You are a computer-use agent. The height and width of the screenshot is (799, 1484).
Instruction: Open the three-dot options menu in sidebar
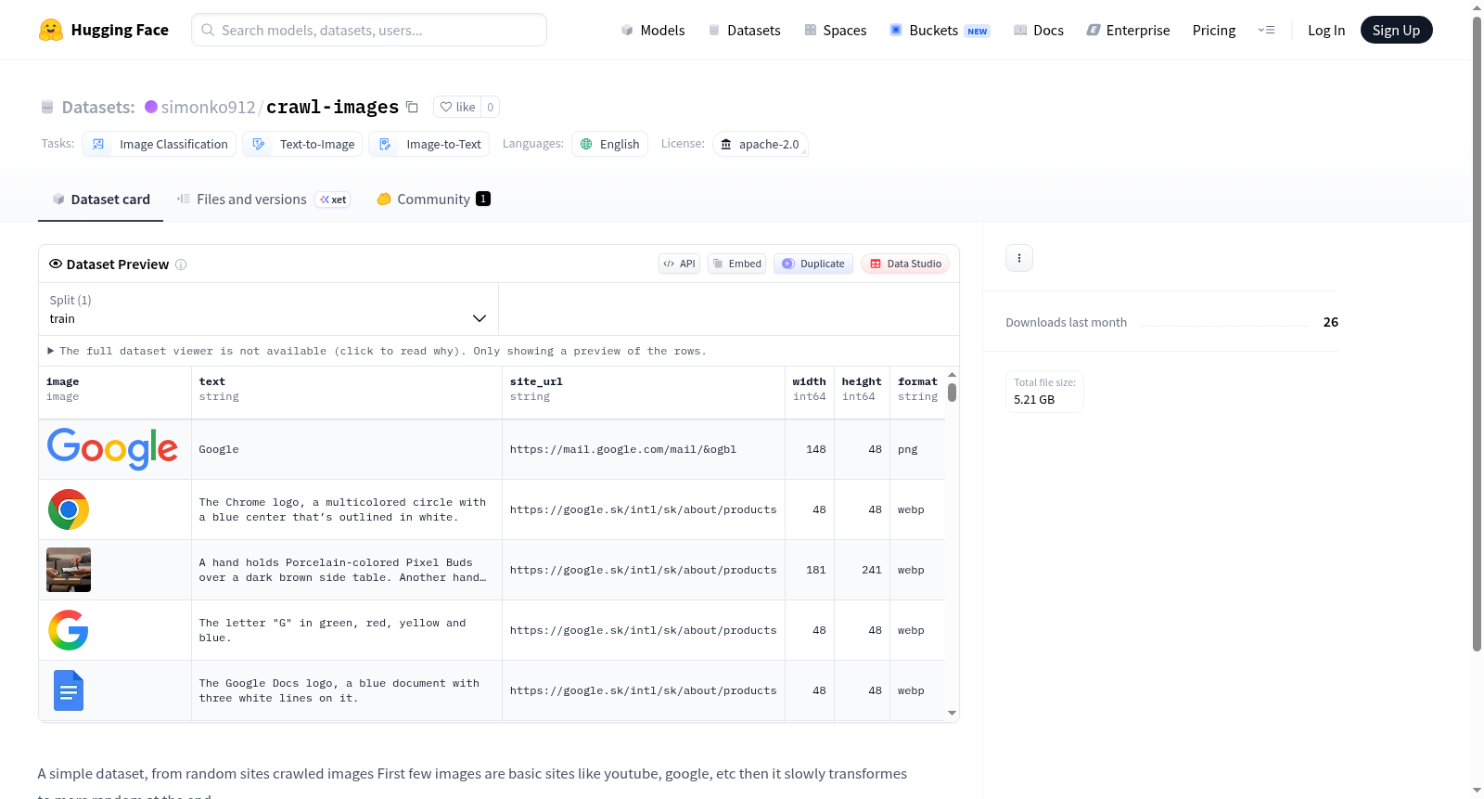1019,258
